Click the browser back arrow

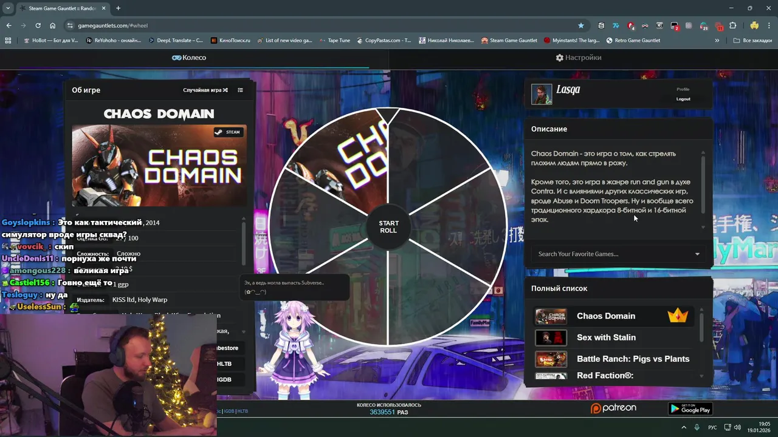point(9,25)
